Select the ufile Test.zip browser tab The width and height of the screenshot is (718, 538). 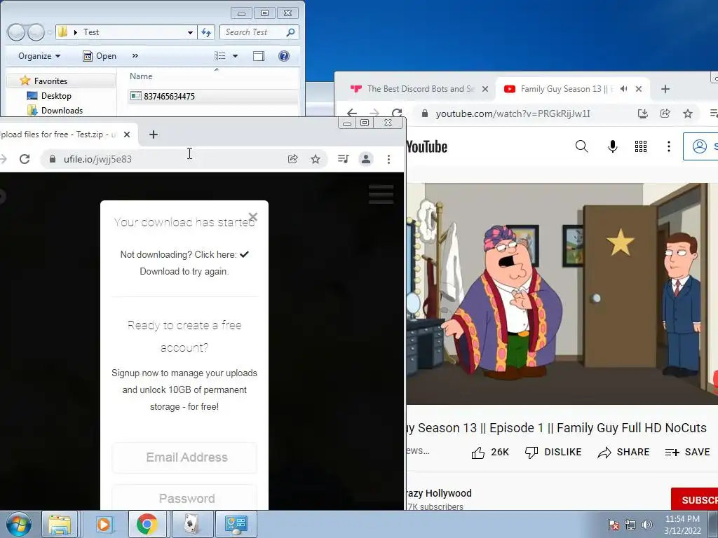pos(60,134)
